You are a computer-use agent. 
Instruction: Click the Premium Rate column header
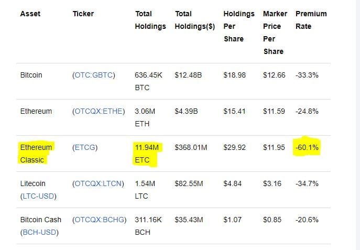click(311, 20)
